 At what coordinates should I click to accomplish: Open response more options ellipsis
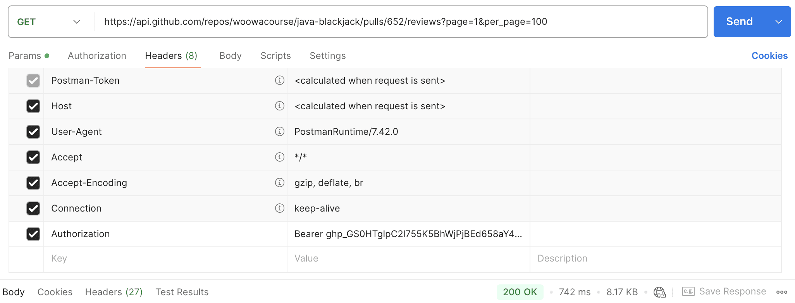(781, 292)
